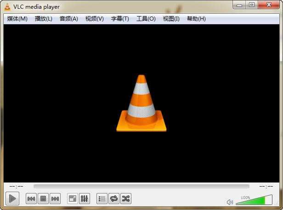Minimize the VLC window
The image size is (283, 210).
tap(239, 5)
